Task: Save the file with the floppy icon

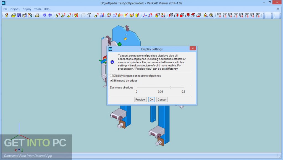Action: coord(19,15)
